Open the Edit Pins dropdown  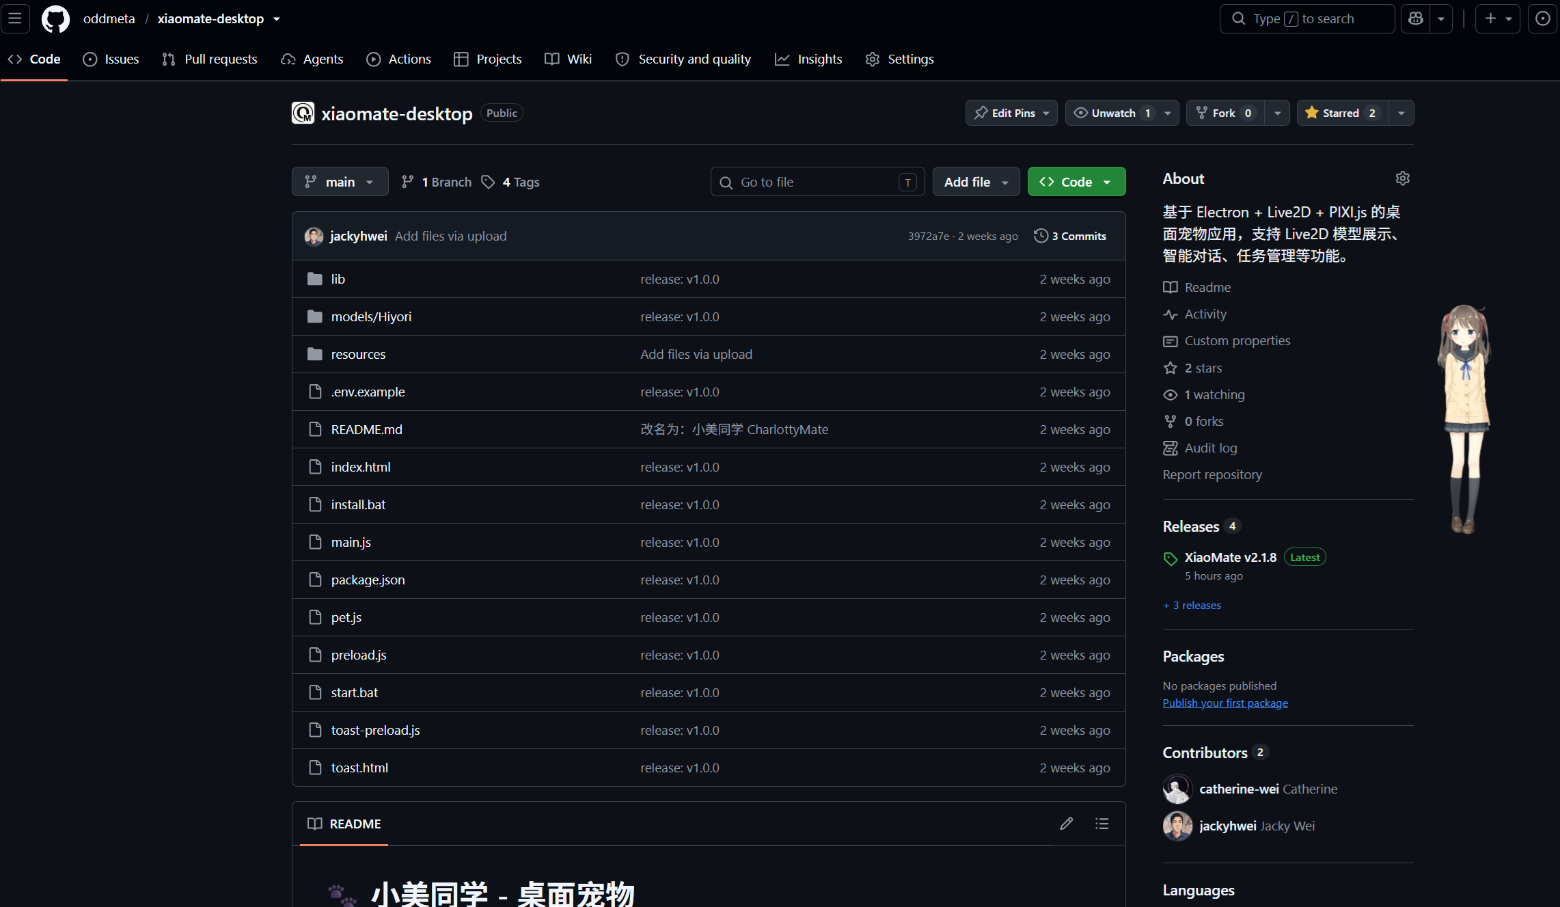point(1011,113)
